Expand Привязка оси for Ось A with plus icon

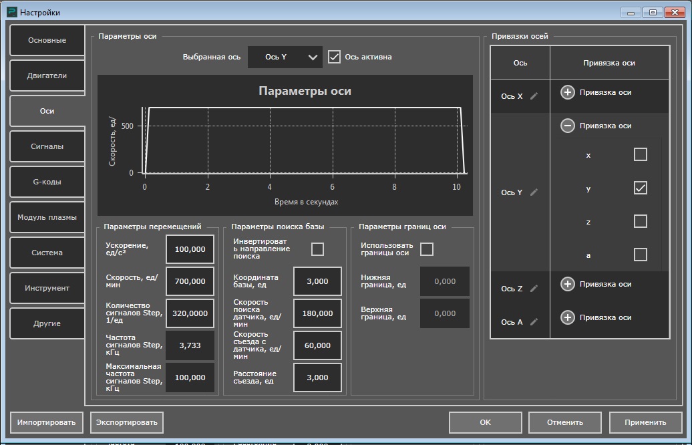click(567, 317)
